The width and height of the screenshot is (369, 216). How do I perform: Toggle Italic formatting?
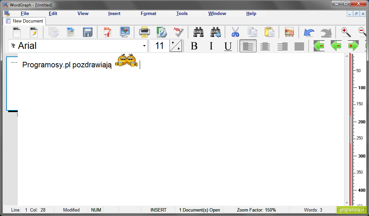(x=211, y=46)
